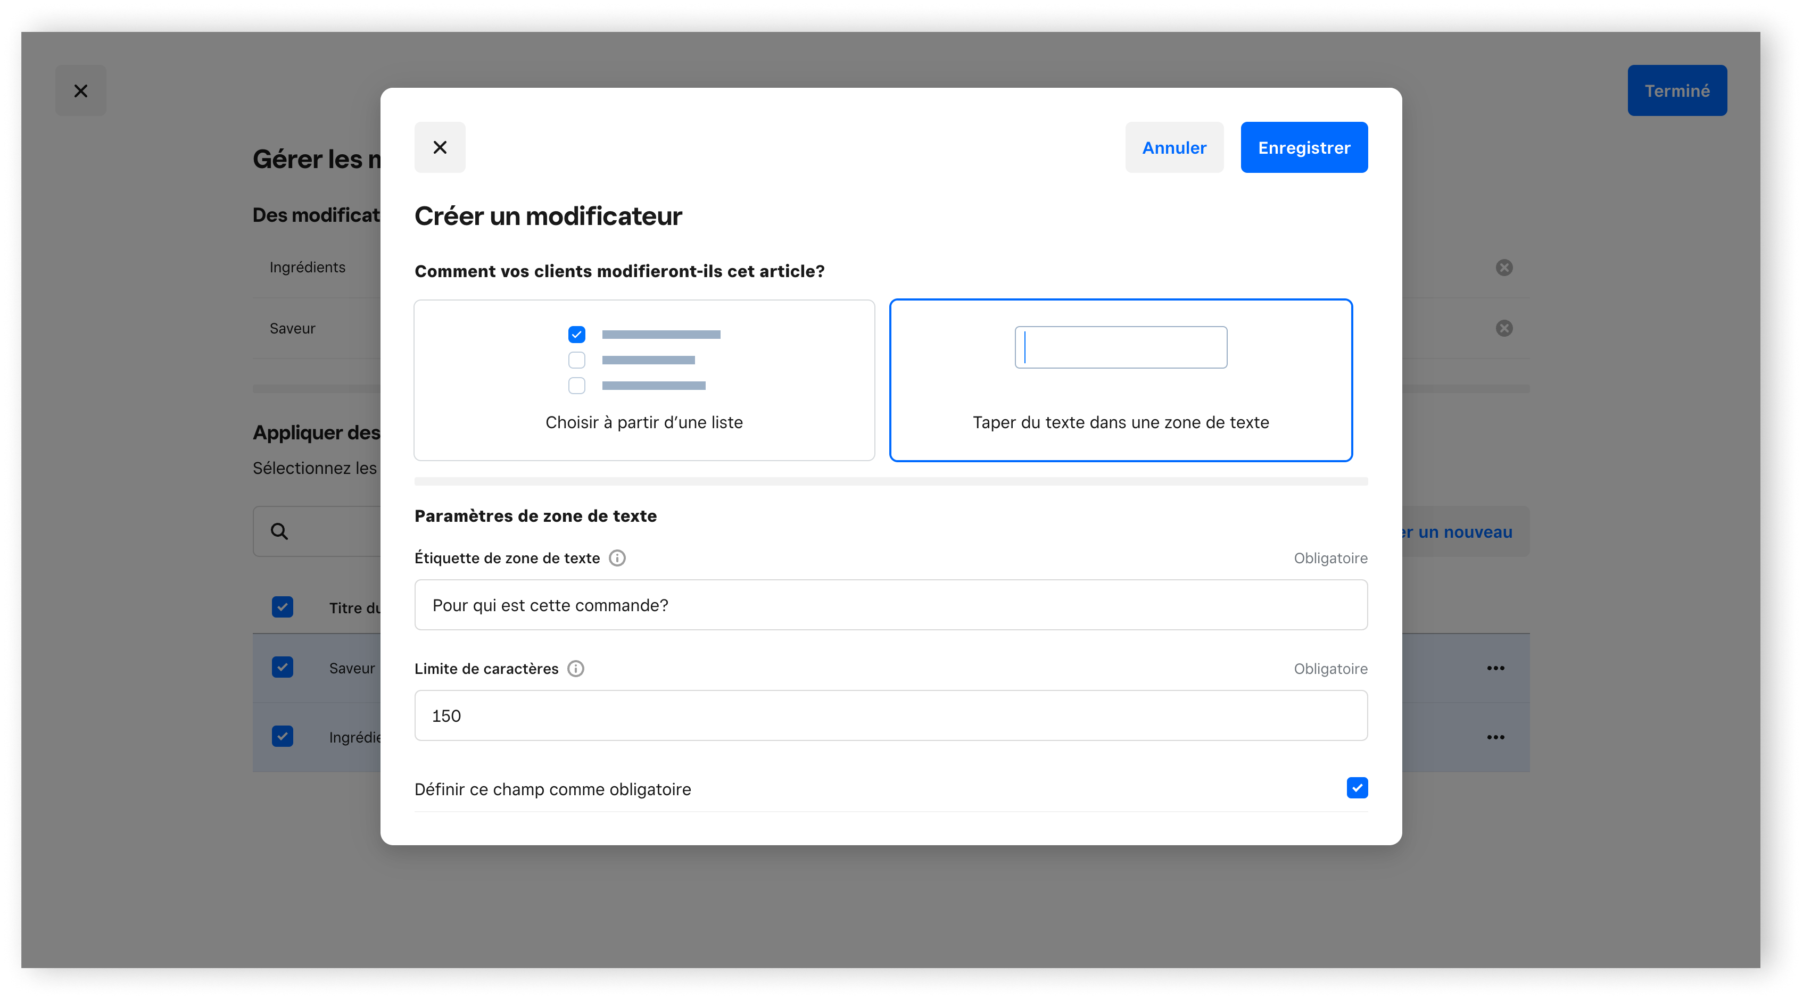Toggle the Saveur row checkbox
Image resolution: width=1803 pixels, height=1000 pixels.
pyautogui.click(x=283, y=667)
